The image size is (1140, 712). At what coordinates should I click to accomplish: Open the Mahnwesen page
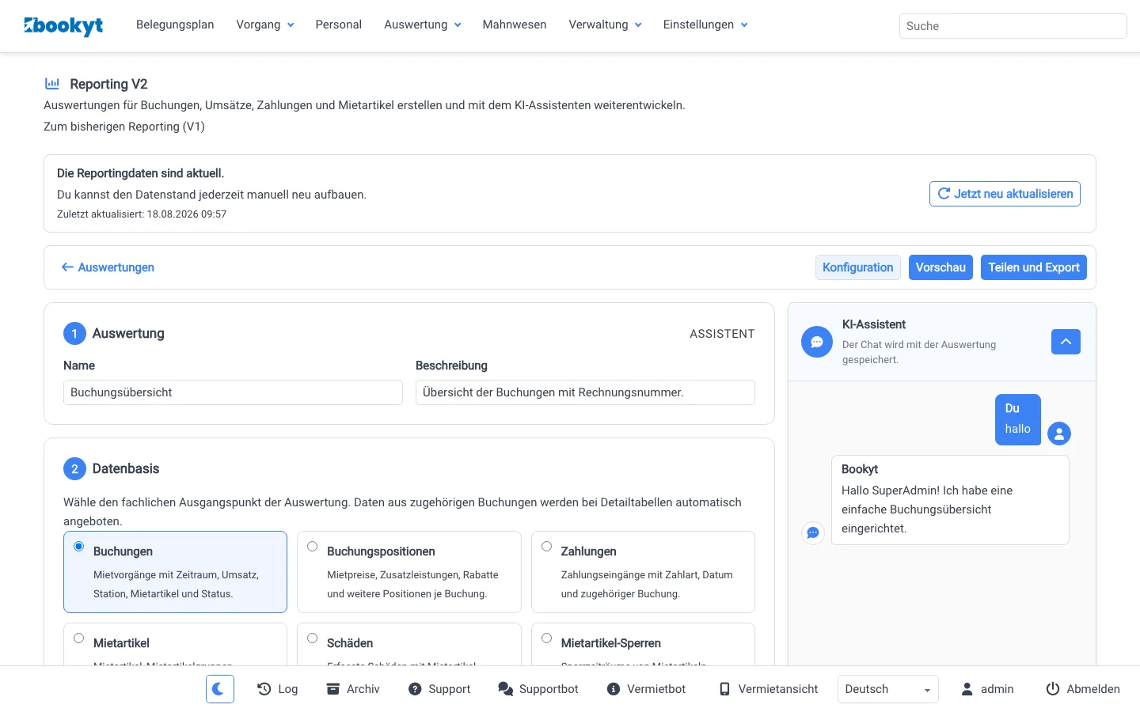click(515, 25)
